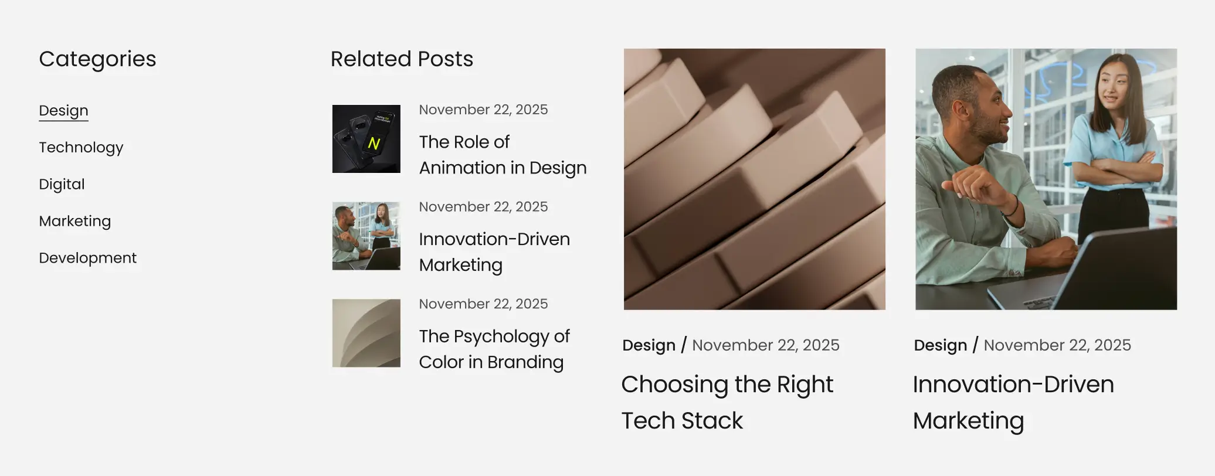Read The Psychology of Color in Branding
Screen dimensions: 1215x476
click(x=494, y=349)
